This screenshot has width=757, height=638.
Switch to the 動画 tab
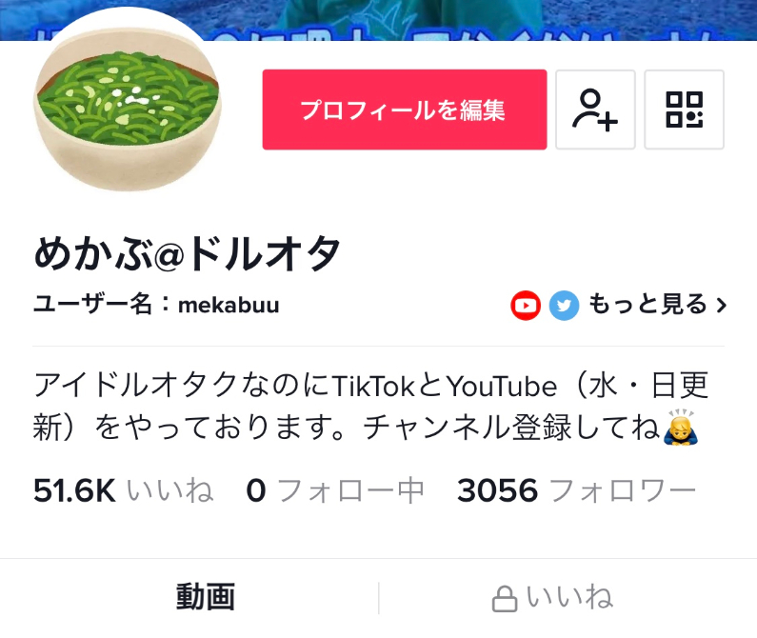tap(206, 597)
